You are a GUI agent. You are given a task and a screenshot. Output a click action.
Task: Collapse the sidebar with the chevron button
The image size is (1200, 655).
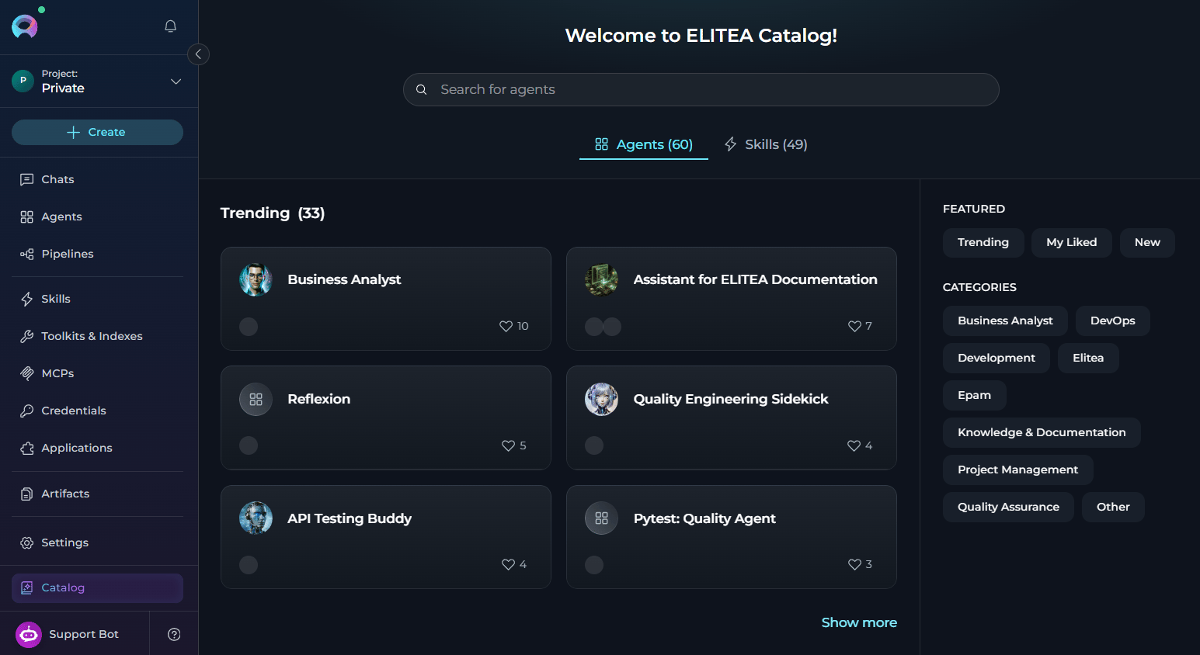pos(198,54)
